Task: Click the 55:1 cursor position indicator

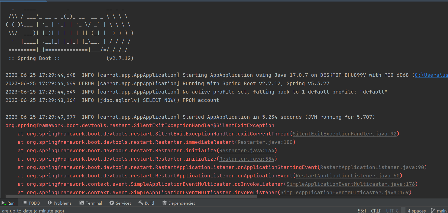Action: (362, 211)
